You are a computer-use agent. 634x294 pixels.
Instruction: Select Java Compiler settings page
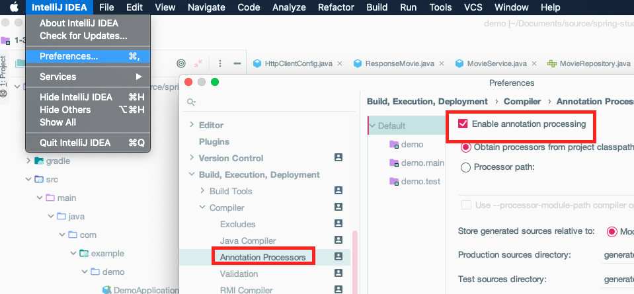[x=248, y=240]
